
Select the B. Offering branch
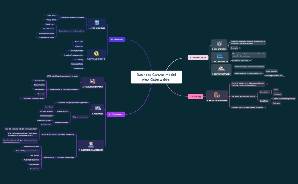pos(195,96)
